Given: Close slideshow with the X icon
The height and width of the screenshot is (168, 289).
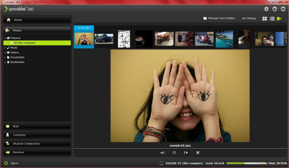Looking at the screenshot, I should click(x=198, y=153).
